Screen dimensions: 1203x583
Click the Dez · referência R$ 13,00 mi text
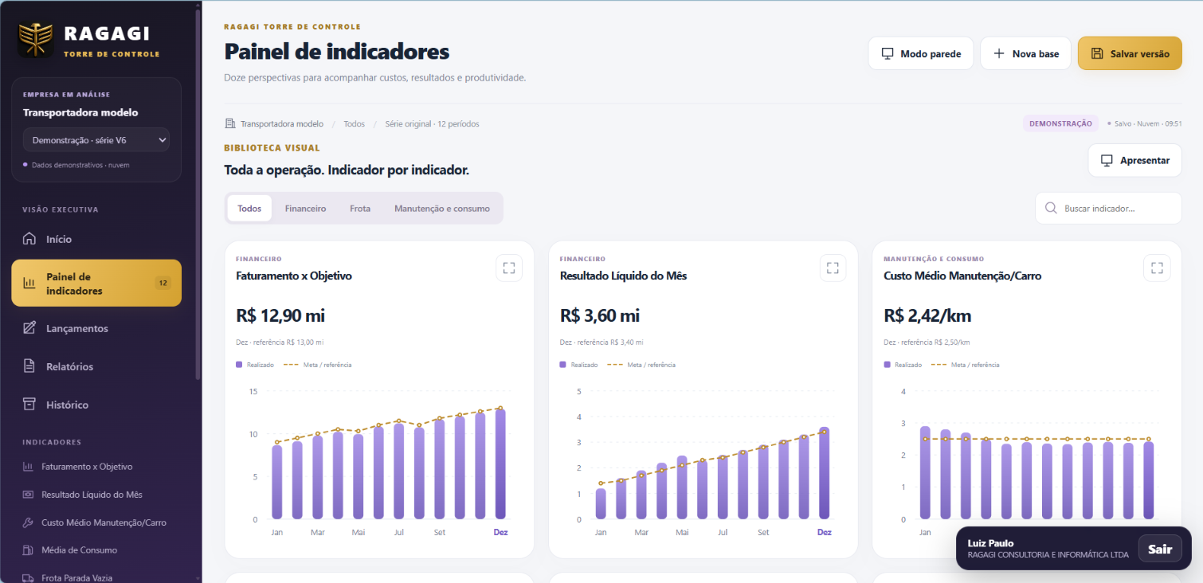coord(280,342)
